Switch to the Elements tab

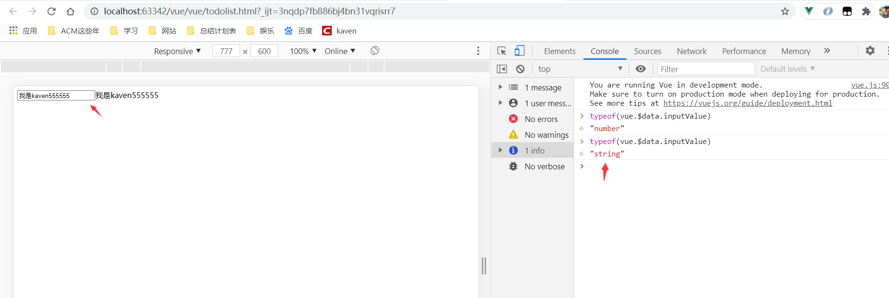coord(560,51)
